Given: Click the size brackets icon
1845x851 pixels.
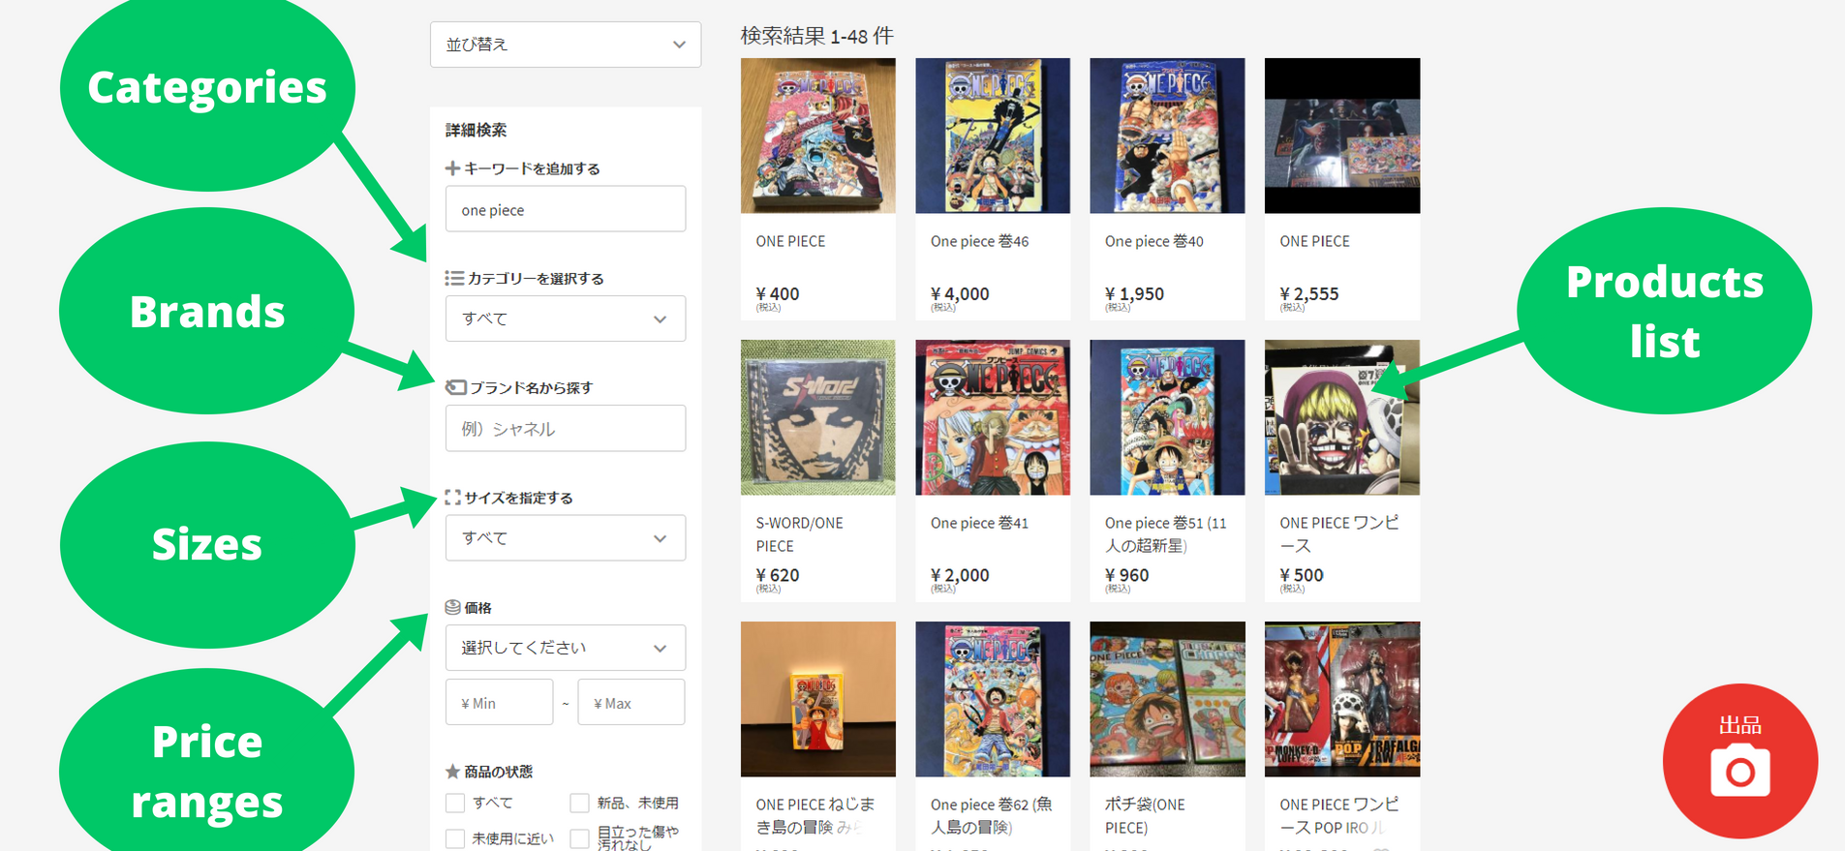Looking at the screenshot, I should coord(452,498).
